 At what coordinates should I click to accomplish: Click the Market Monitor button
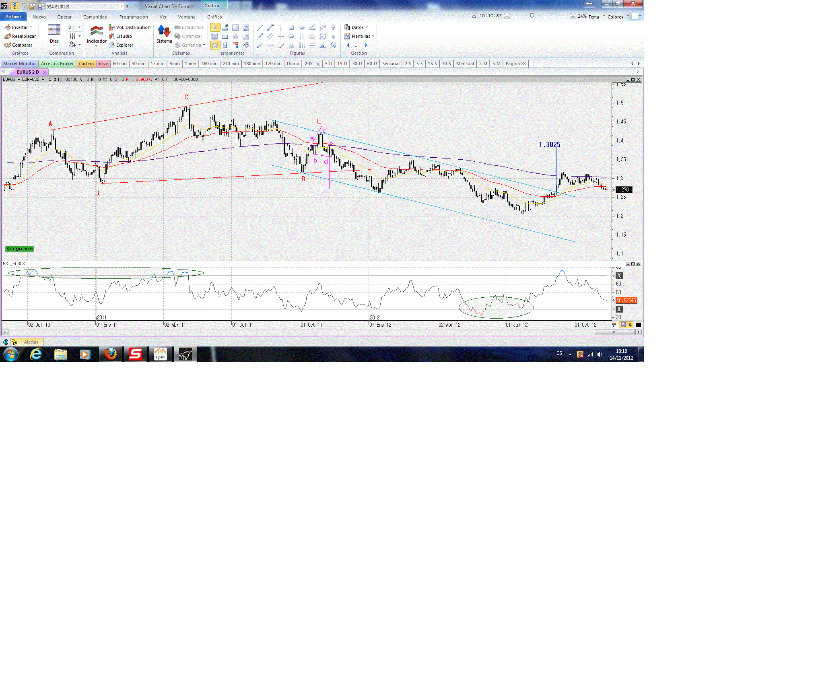(19, 64)
